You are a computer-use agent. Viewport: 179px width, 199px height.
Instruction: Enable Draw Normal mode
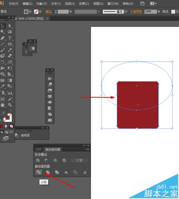click(2, 132)
